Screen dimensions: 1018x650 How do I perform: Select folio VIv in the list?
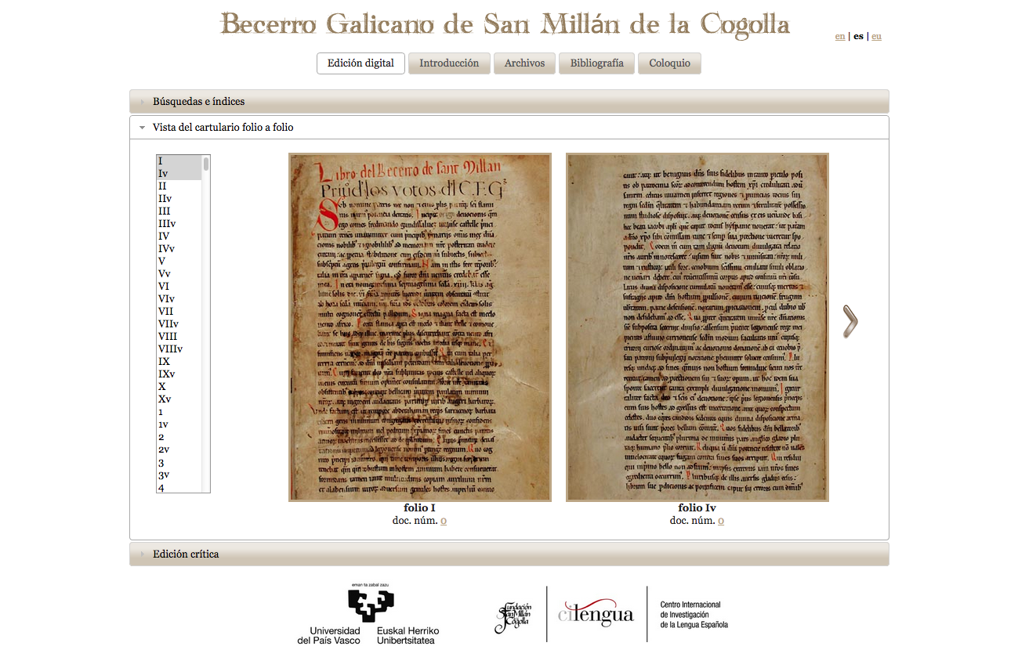click(x=179, y=299)
